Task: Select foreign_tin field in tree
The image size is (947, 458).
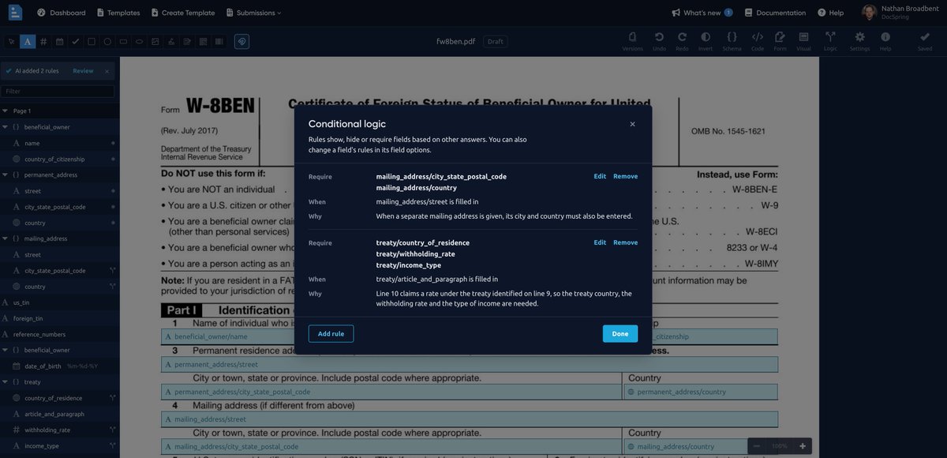Action: pos(60,318)
